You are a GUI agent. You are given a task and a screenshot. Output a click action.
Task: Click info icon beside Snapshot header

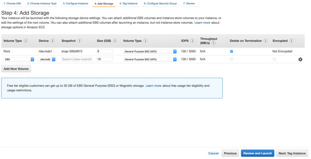point(79,41)
